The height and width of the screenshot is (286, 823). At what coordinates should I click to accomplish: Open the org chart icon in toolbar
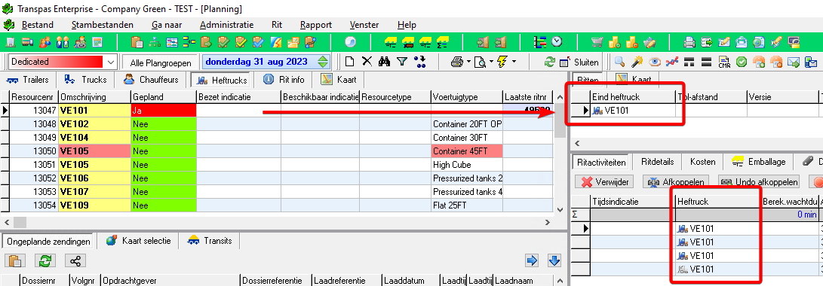pyautogui.click(x=155, y=42)
